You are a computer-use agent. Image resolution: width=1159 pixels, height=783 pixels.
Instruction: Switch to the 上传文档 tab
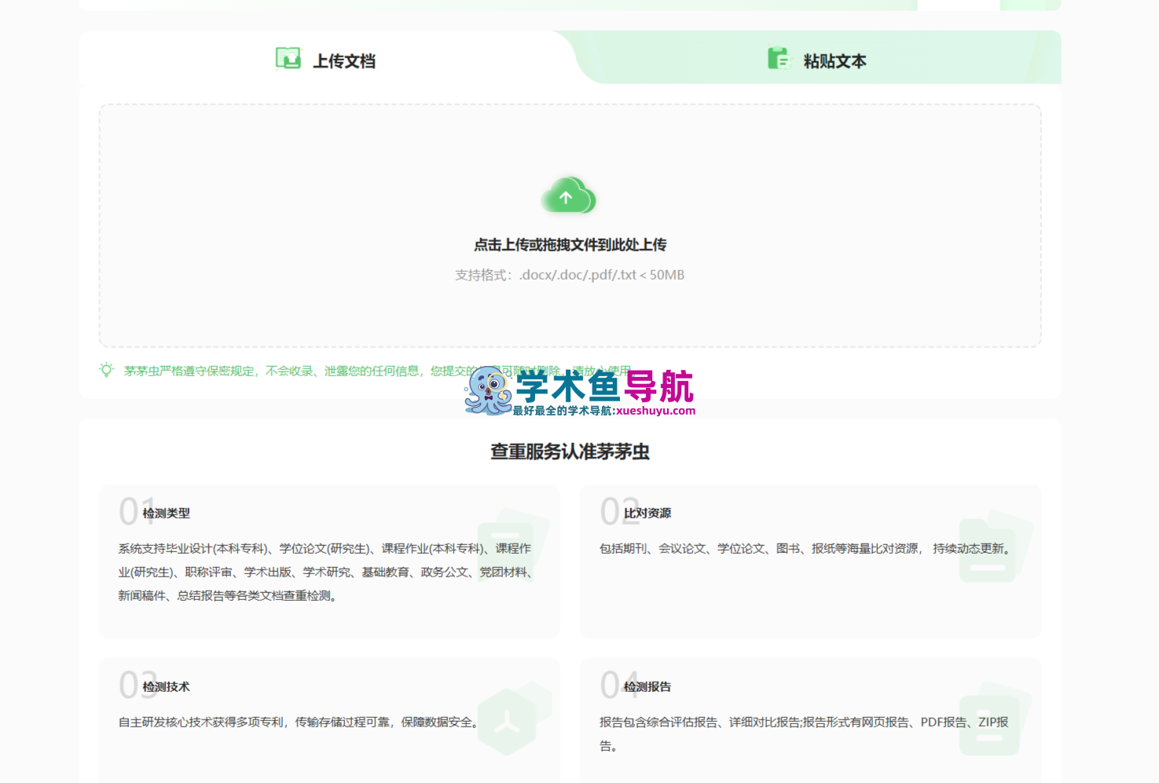[343, 61]
